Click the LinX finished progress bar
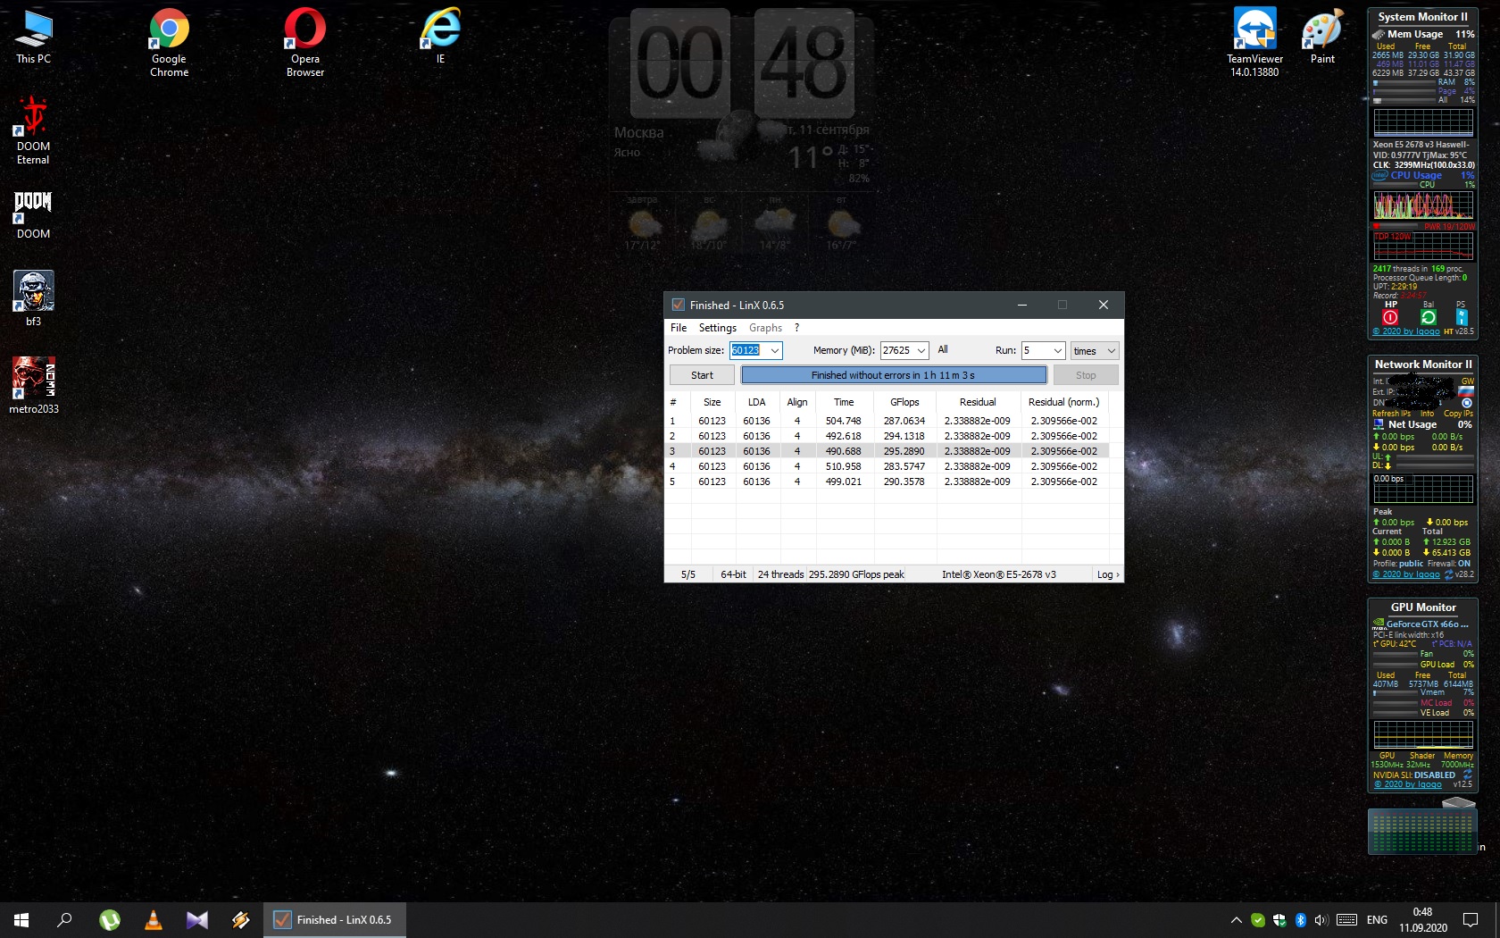 893,375
